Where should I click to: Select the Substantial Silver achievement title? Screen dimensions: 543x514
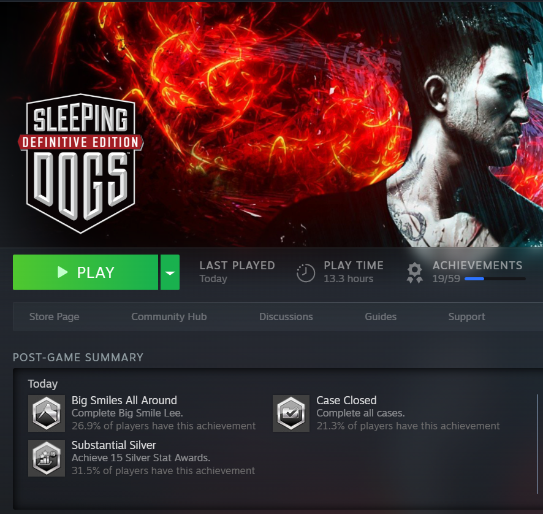113,445
